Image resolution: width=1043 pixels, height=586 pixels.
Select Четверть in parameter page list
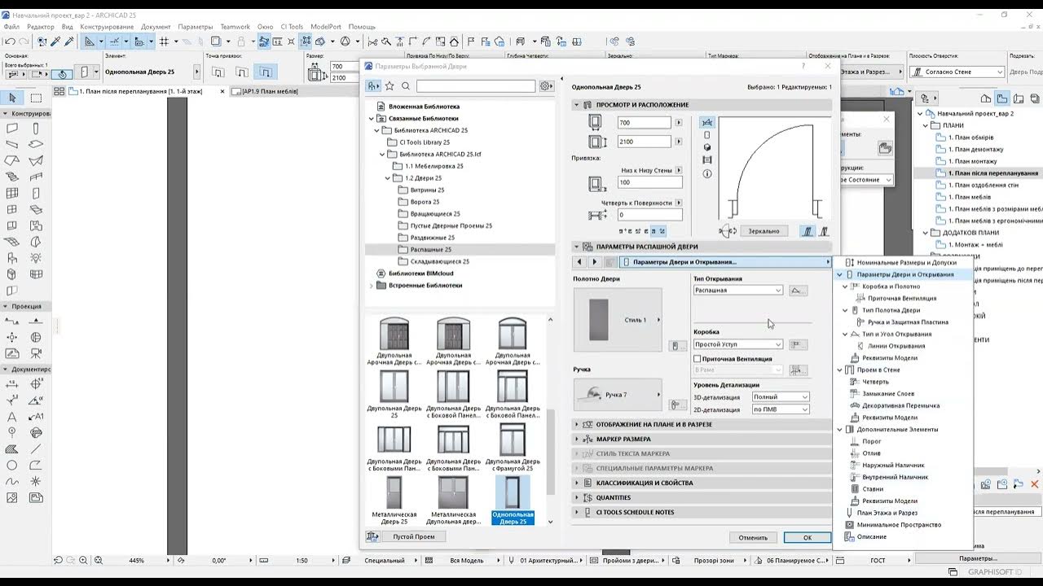876,382
